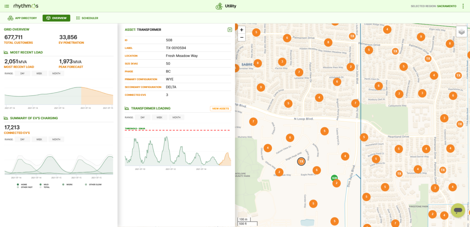
Task: Open the three-dot options menu
Action: pyautogui.click(x=463, y=6)
